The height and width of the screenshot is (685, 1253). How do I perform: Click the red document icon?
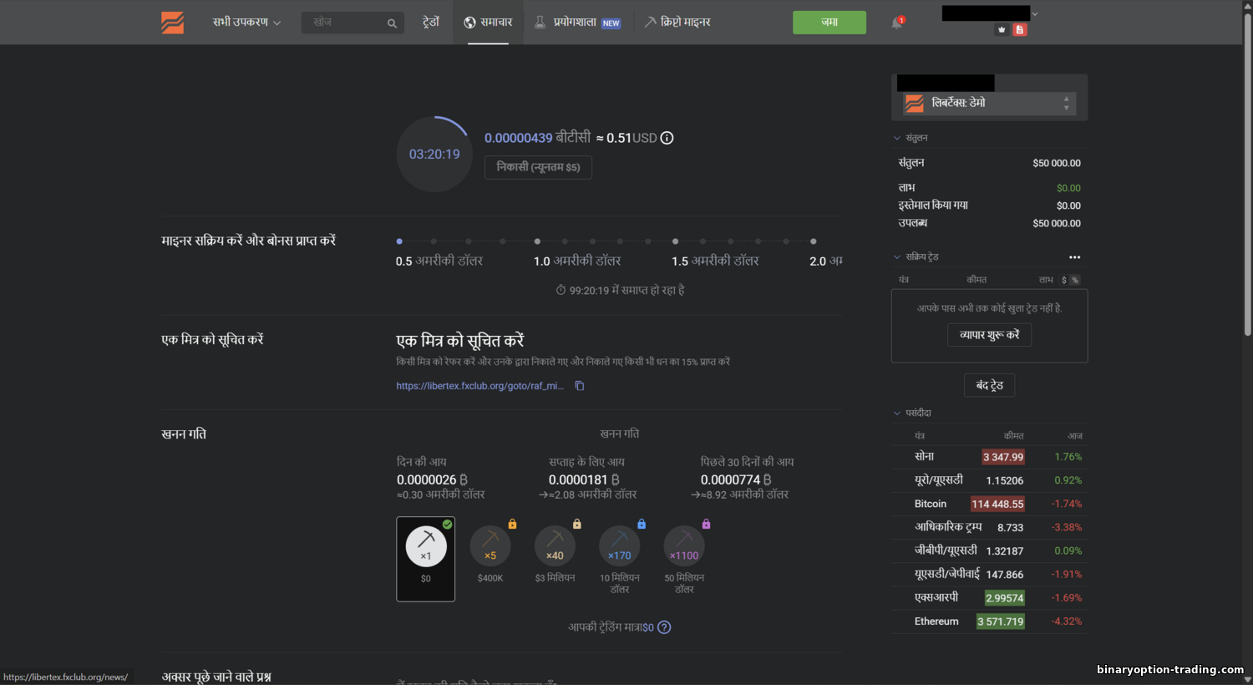coord(1020,30)
